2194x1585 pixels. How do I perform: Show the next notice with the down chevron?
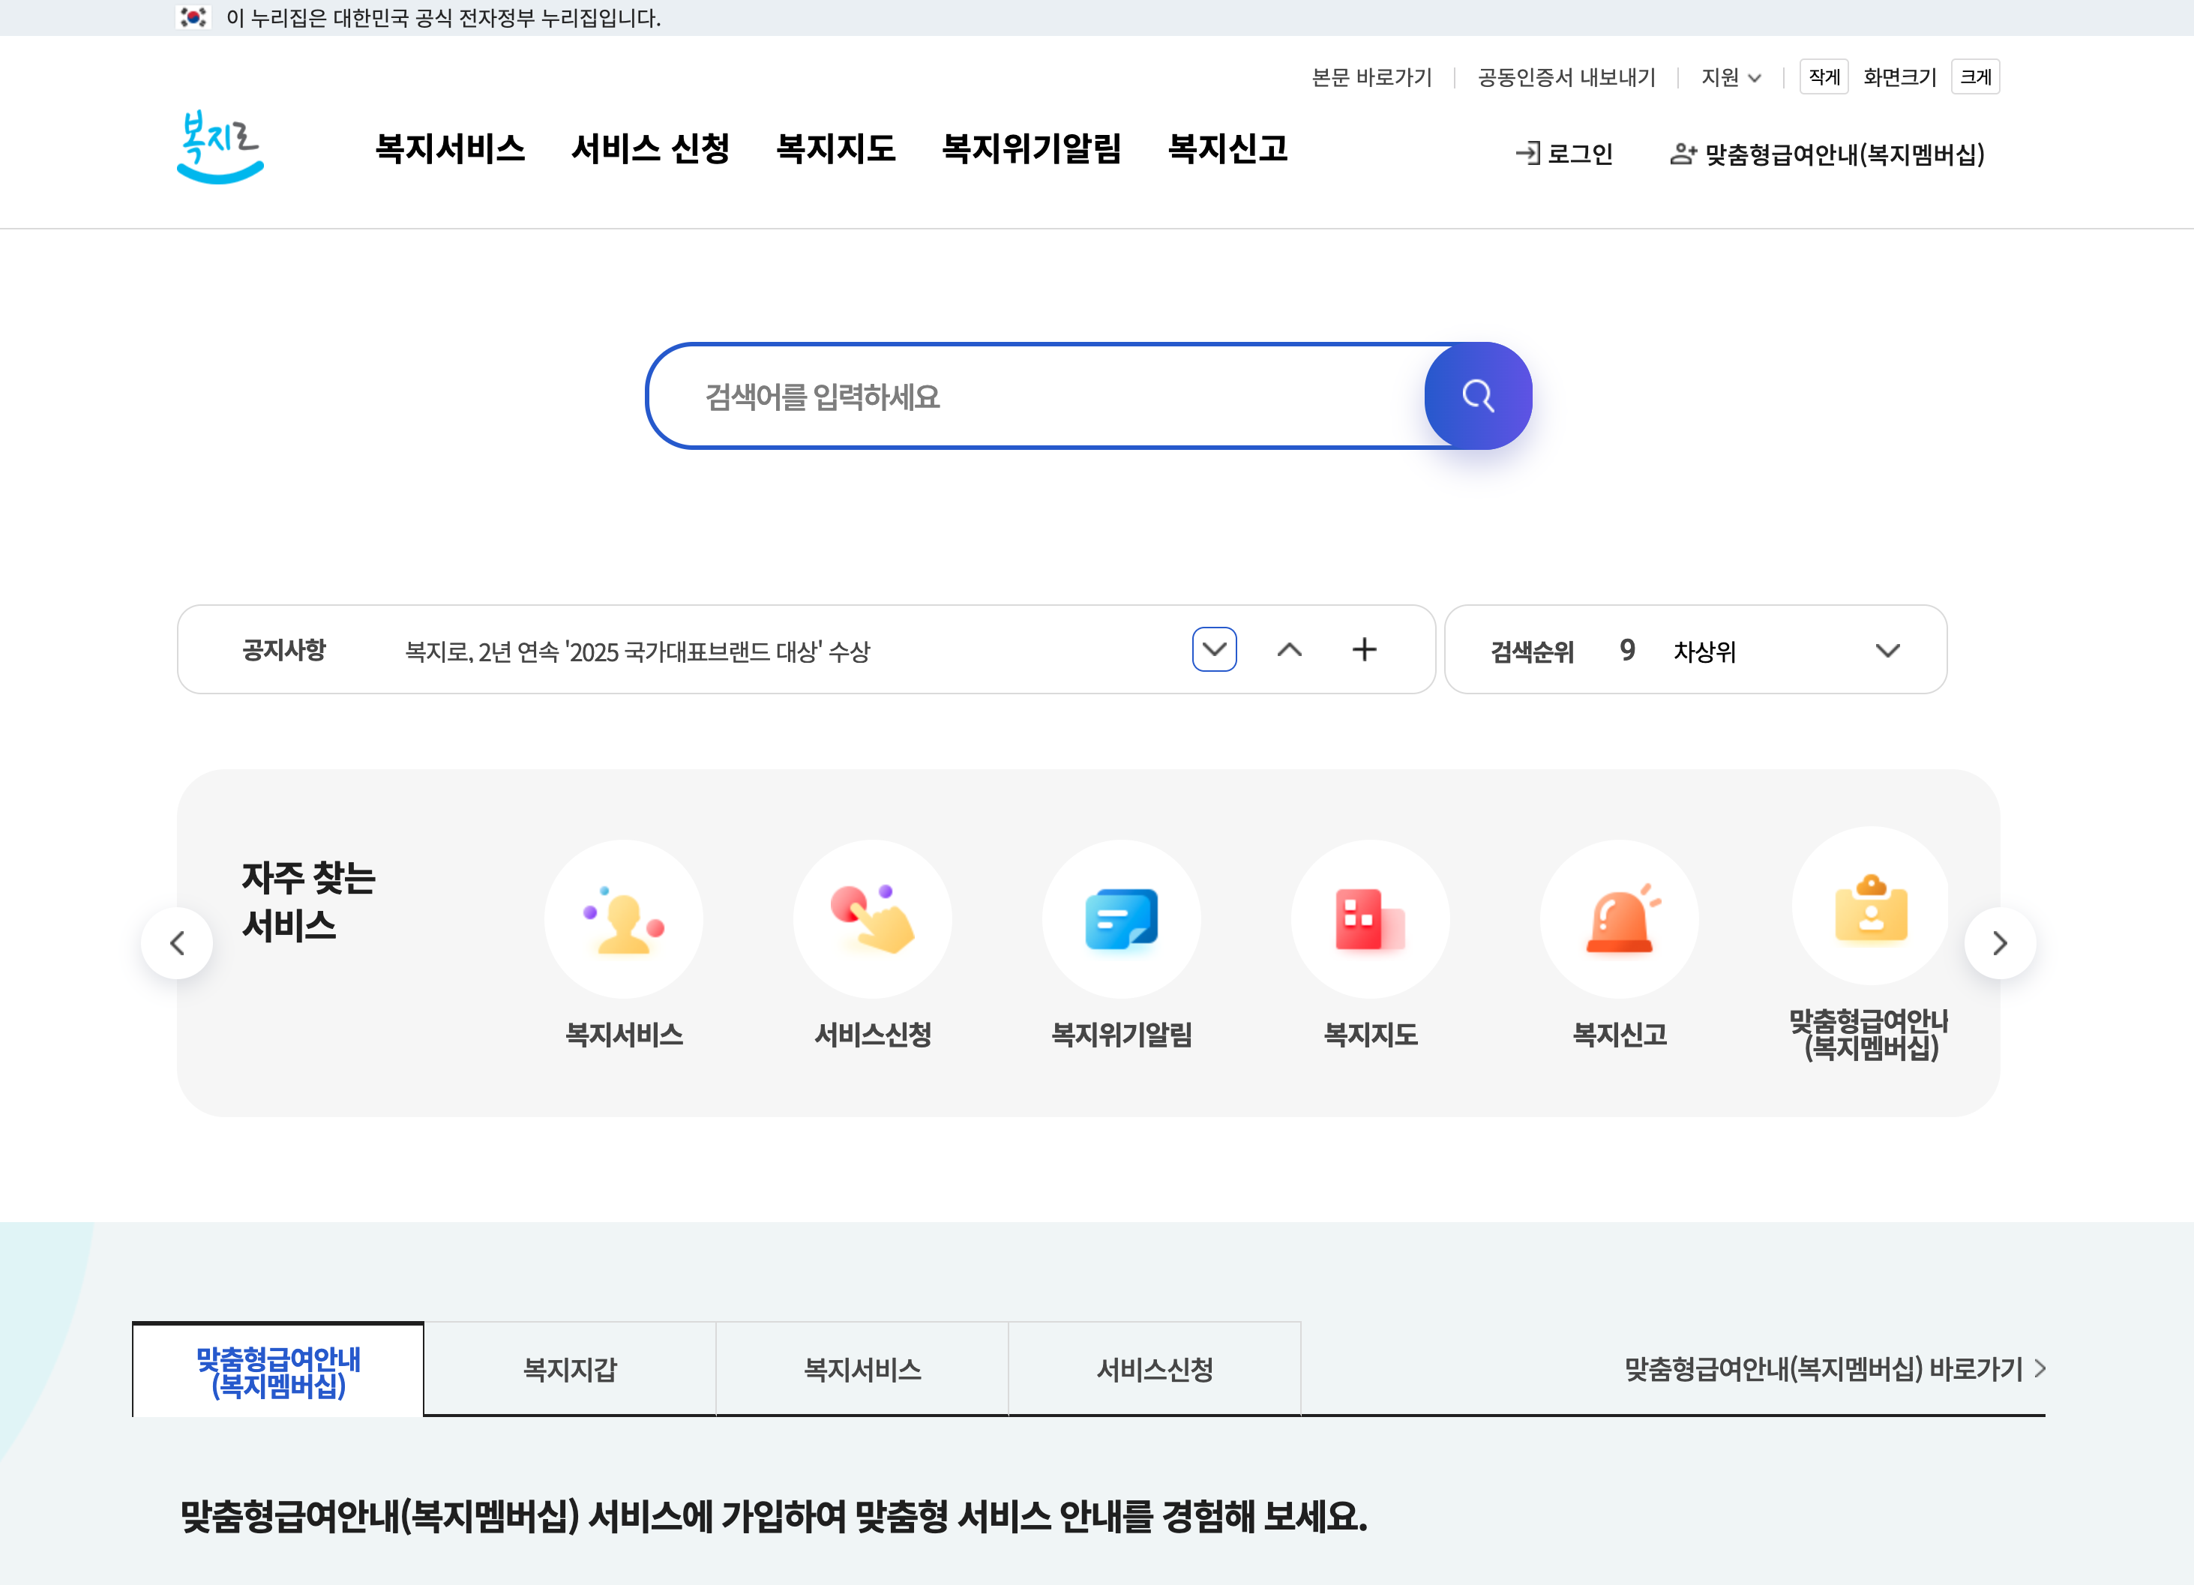[x=1214, y=649]
